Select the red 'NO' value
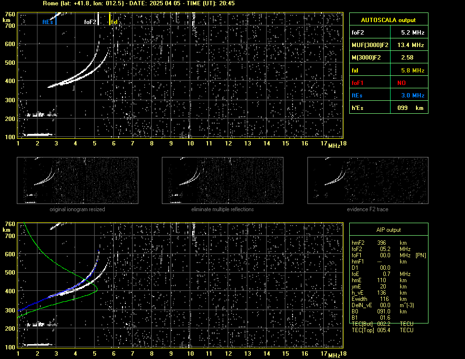Viewport: 465px width, 359px height. pyautogui.click(x=402, y=83)
